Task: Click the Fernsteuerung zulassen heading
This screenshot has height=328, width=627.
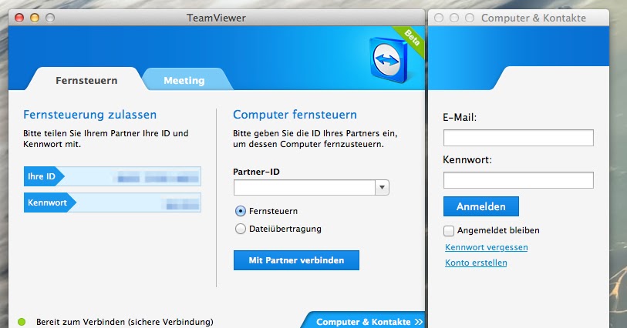Action: (89, 115)
